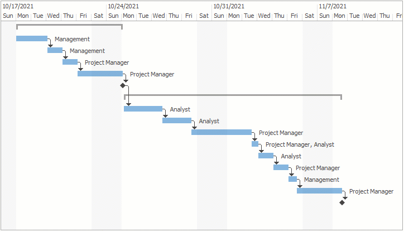Click the second Management task bar

click(x=55, y=50)
